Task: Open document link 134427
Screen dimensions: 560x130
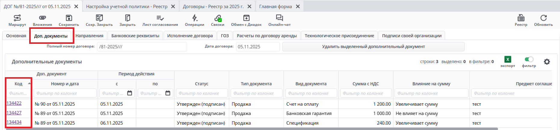Action: coord(14,113)
